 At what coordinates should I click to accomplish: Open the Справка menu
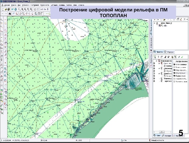click(81, 5)
